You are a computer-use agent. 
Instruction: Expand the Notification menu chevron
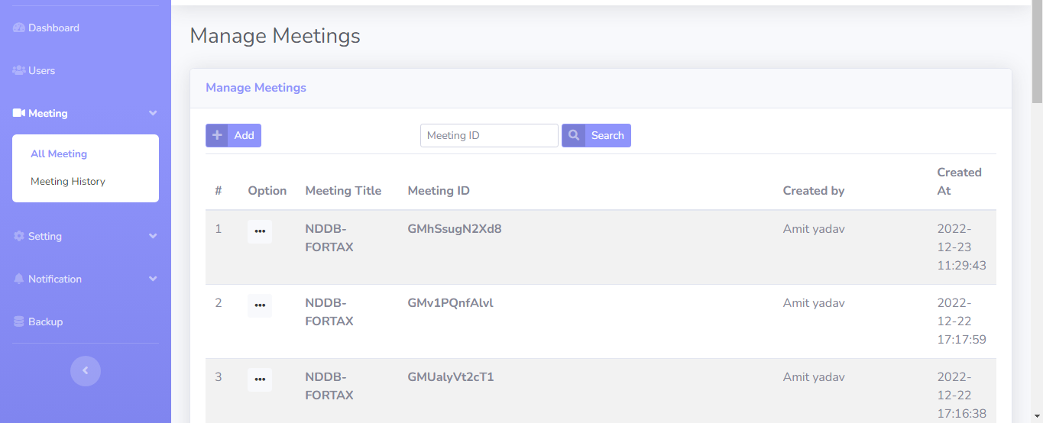(x=153, y=279)
